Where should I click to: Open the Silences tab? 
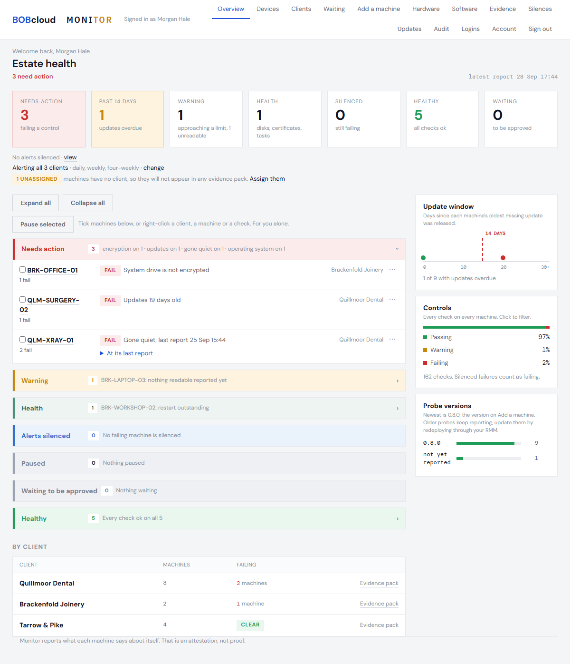(x=540, y=9)
